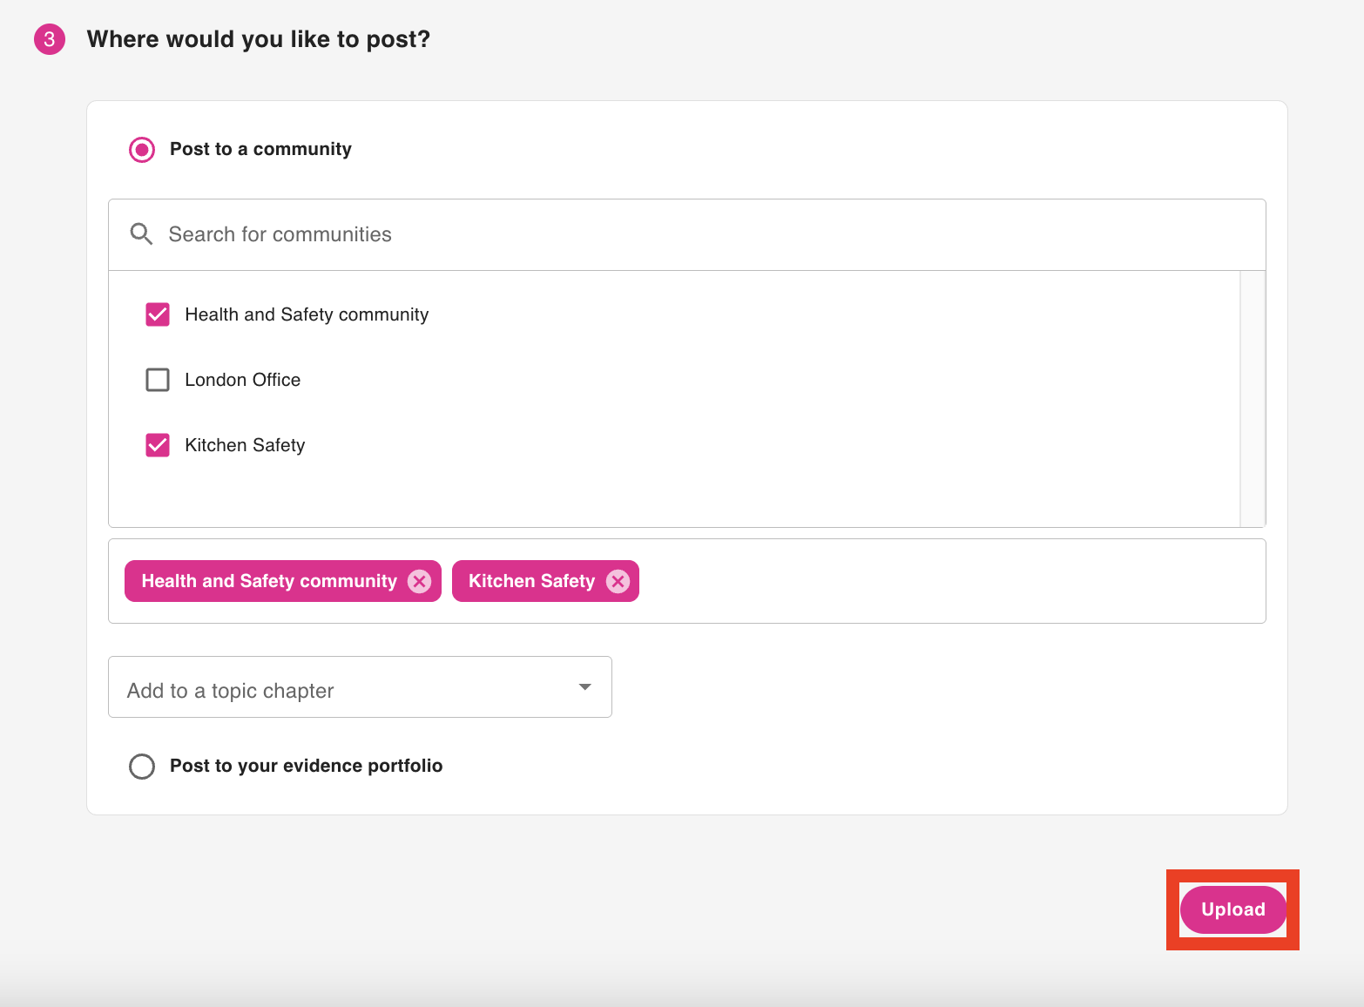Remove the Kitchen Safety chip via X
The image size is (1364, 1007).
[618, 581]
